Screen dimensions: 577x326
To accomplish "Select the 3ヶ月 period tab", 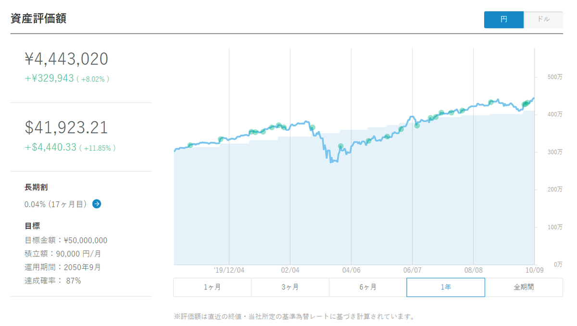I will (x=290, y=287).
